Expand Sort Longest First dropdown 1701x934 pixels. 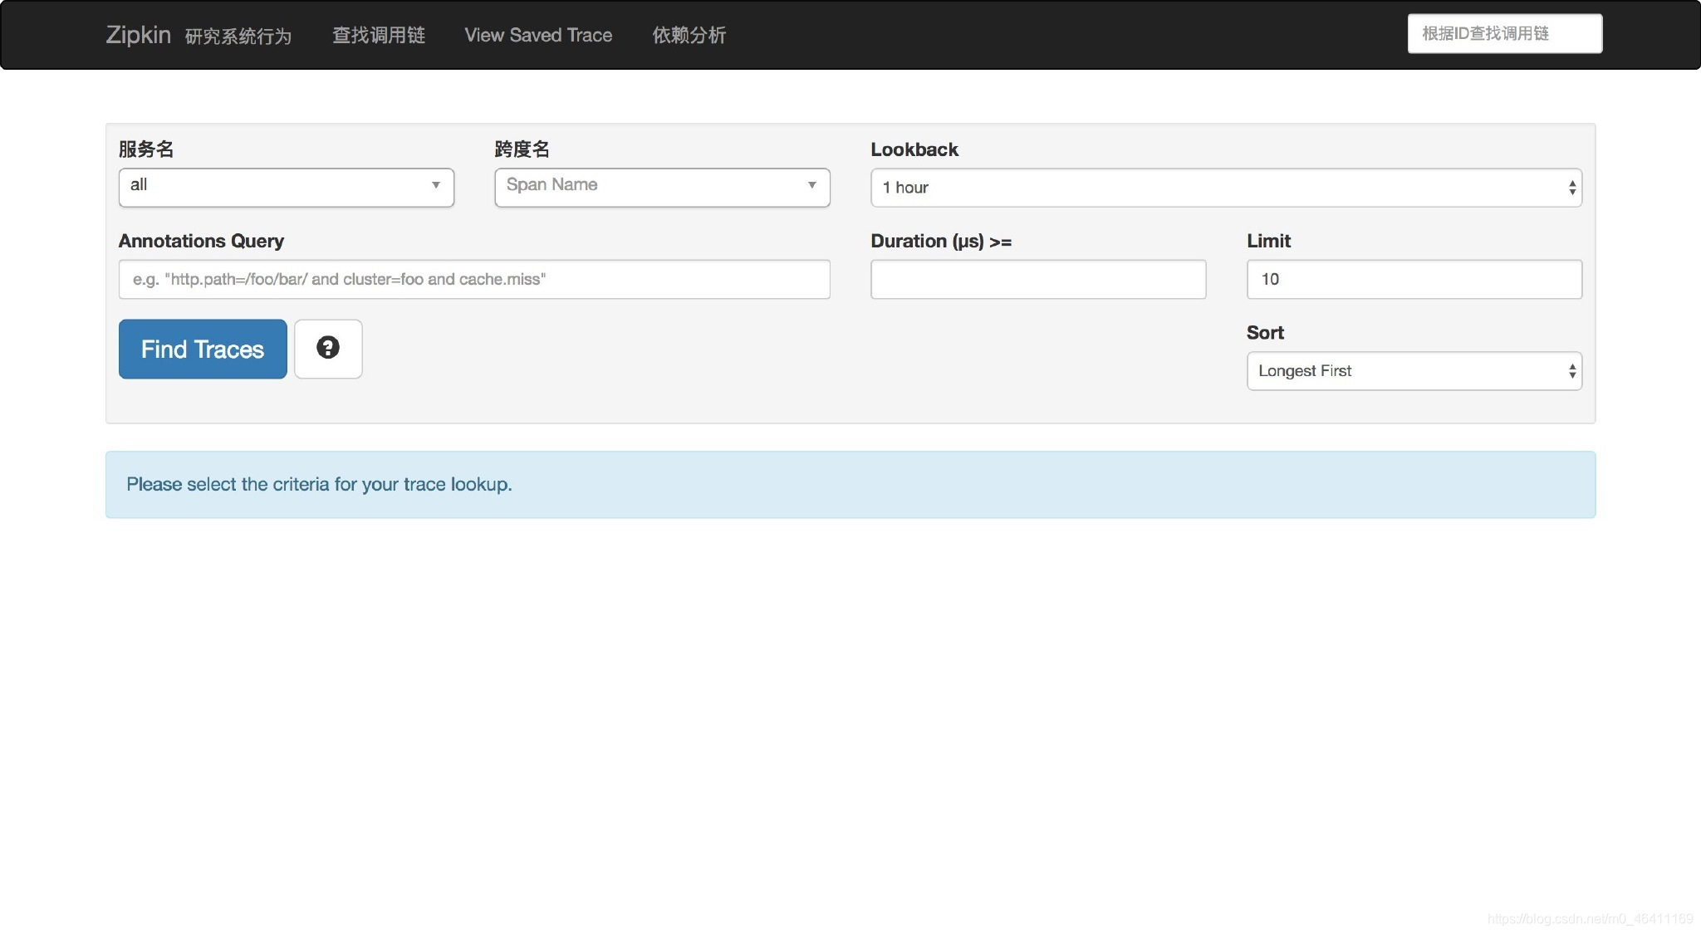click(1414, 370)
